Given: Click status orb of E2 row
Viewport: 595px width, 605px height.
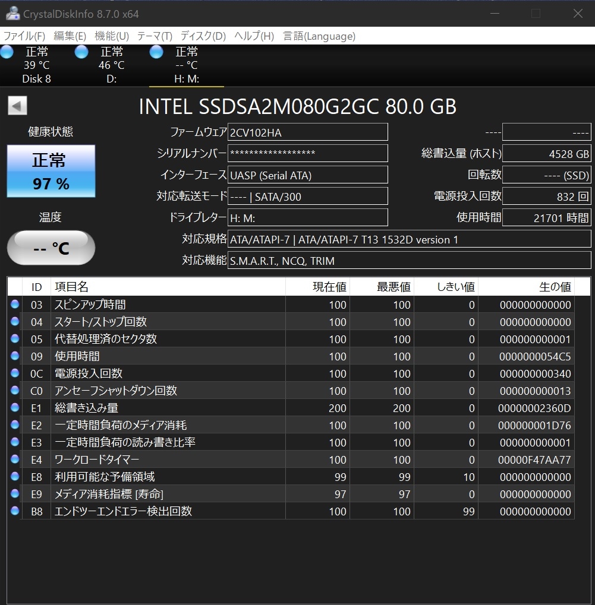Looking at the screenshot, I should tap(15, 425).
